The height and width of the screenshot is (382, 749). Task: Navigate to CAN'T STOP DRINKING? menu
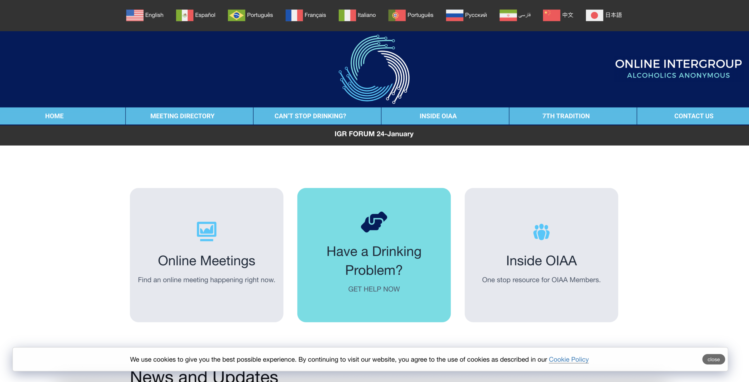[x=310, y=116]
